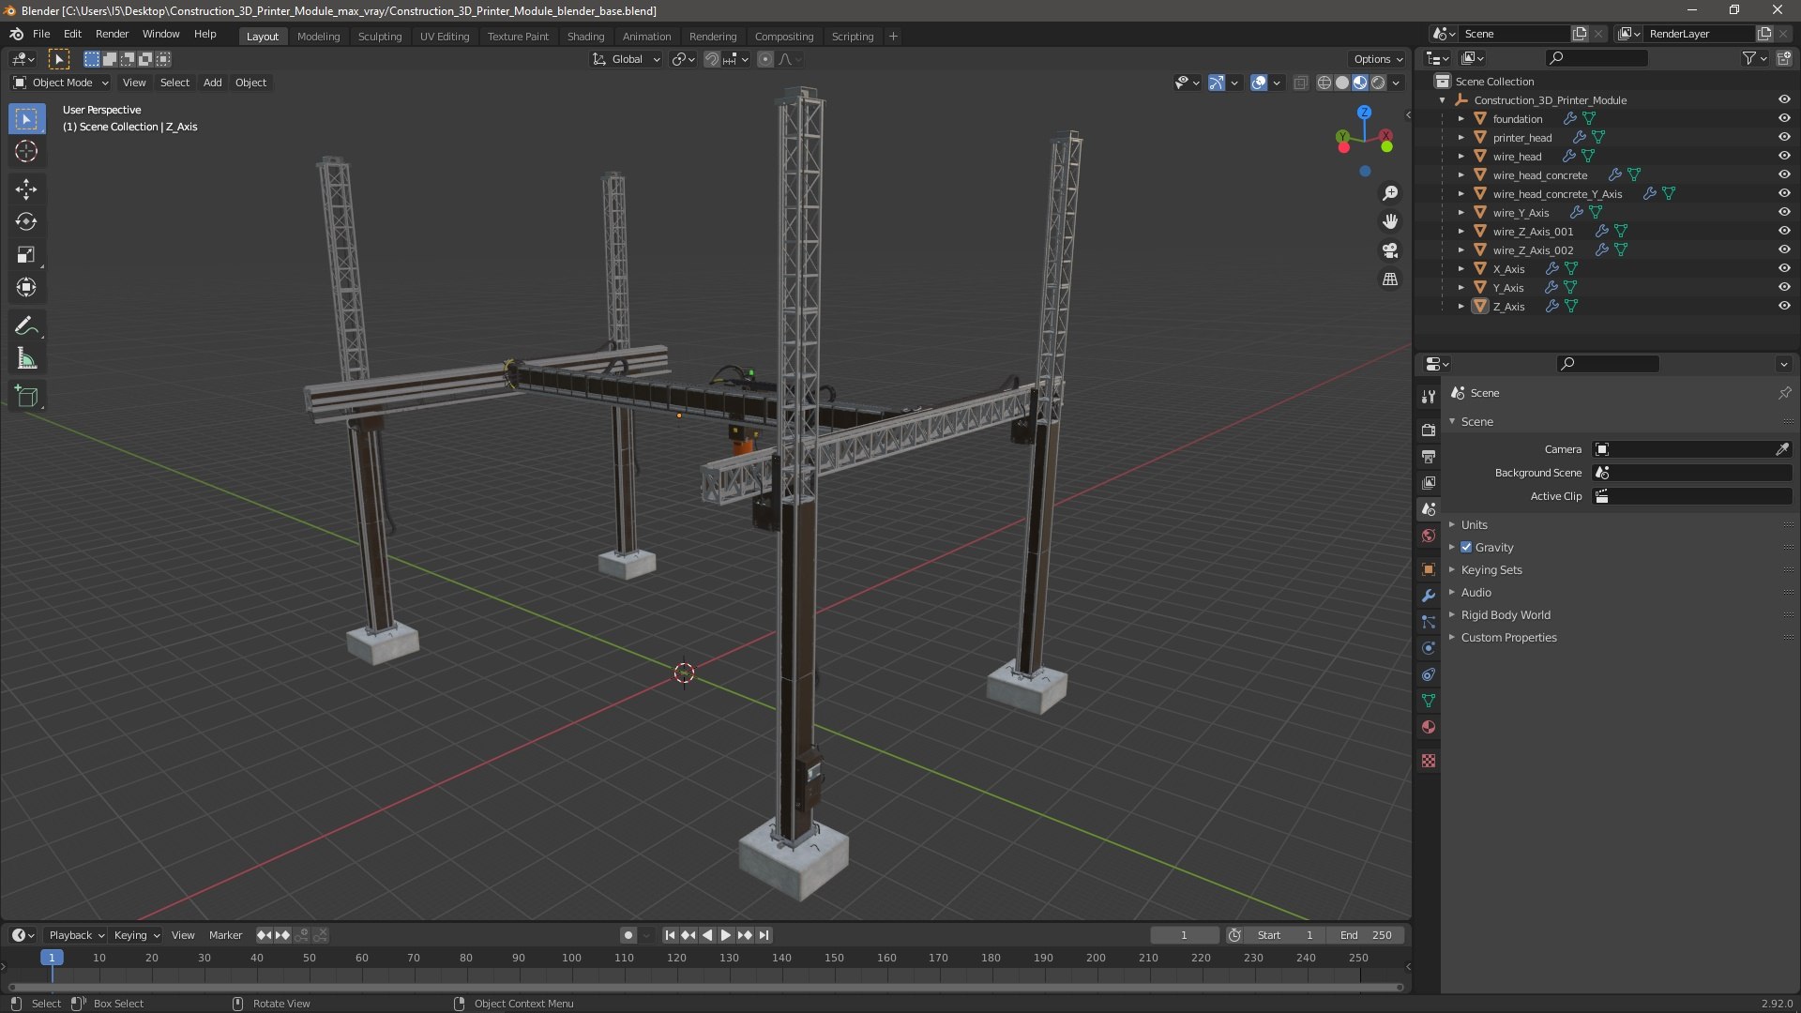Click the Marker button in timeline
Screen dimensions: 1801x1013
(225, 935)
